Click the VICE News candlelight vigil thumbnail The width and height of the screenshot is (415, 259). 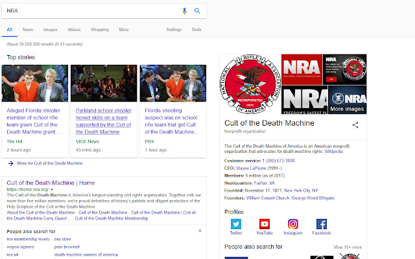(x=104, y=84)
